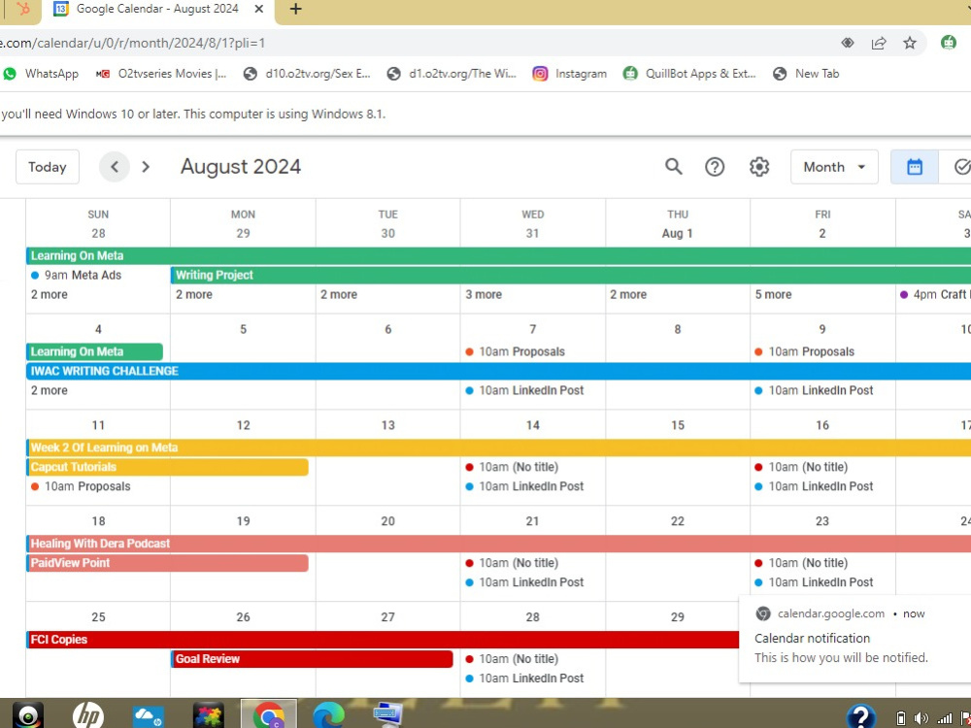Open the 4pm Craft event on Saturday

pos(934,295)
